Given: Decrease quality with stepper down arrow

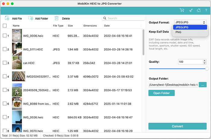Looking at the screenshot, I should [205, 63].
